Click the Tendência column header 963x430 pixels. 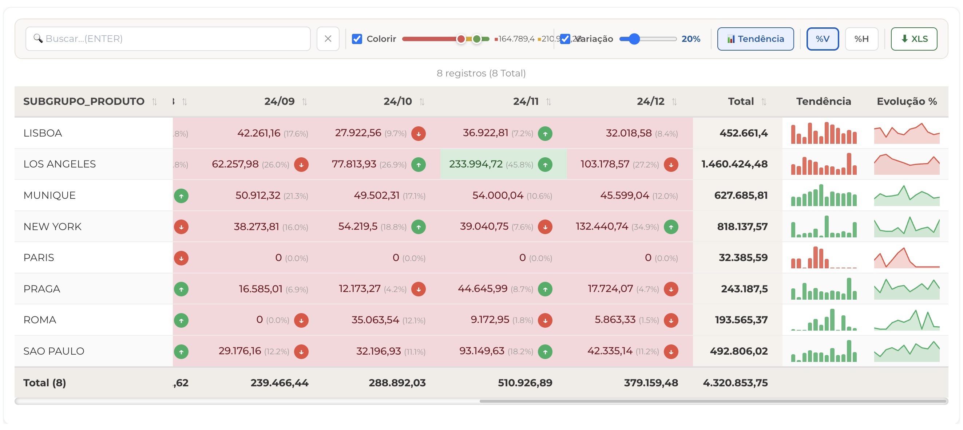pos(824,101)
